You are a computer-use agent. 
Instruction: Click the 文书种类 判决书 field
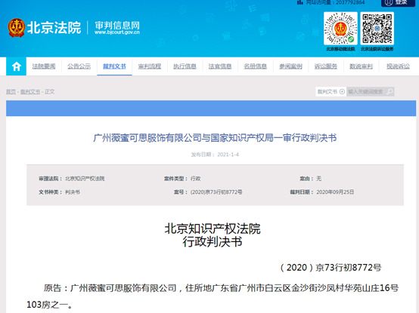point(59,192)
